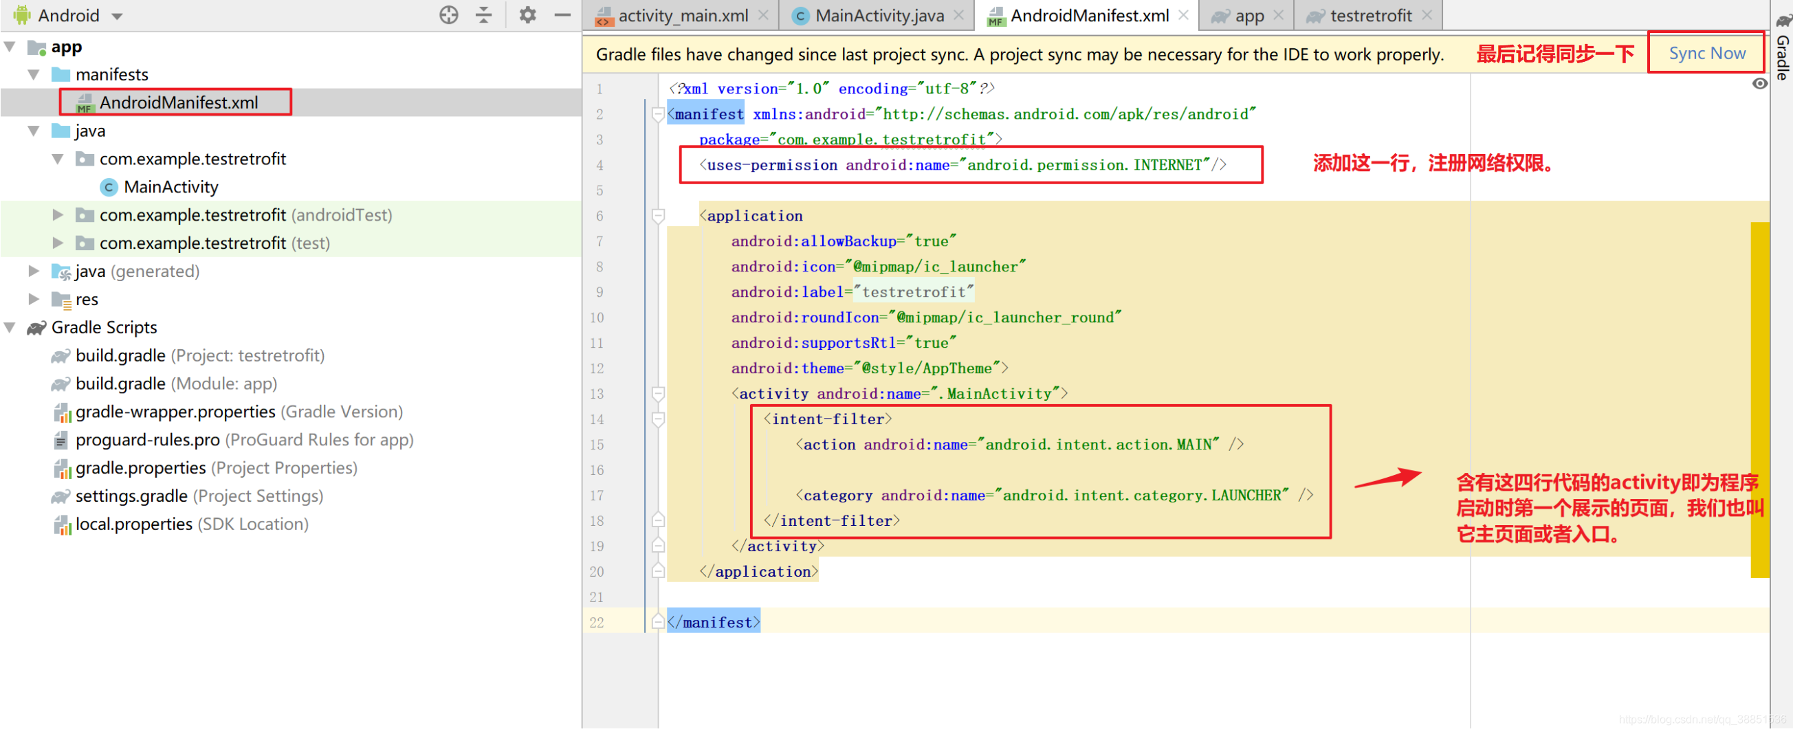Close the testretrofit tab
This screenshot has width=1793, height=732.
click(x=1427, y=14)
